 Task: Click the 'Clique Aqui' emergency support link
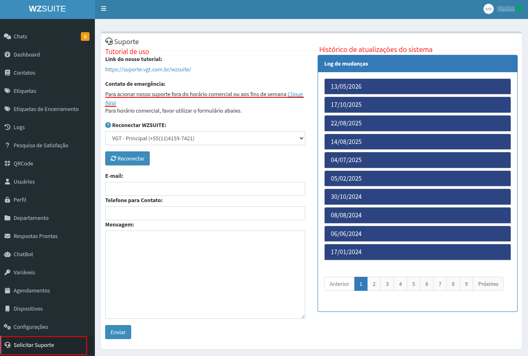295,94
